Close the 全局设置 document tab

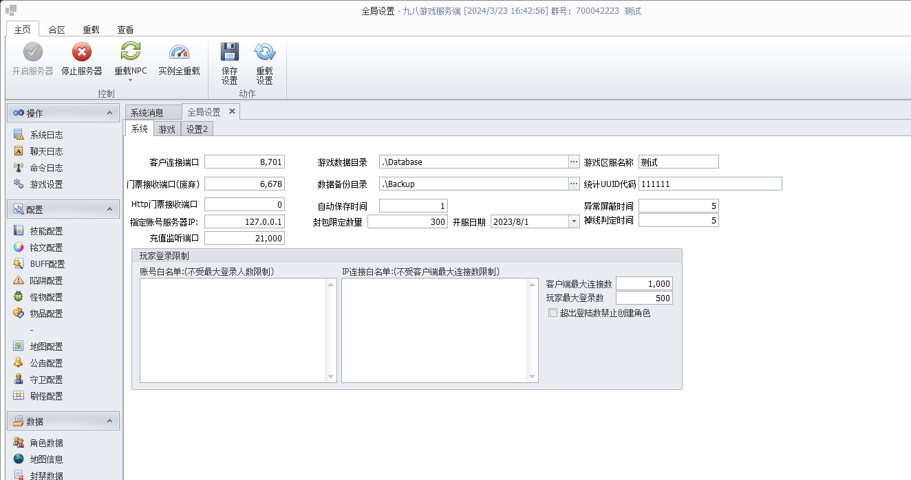click(232, 111)
